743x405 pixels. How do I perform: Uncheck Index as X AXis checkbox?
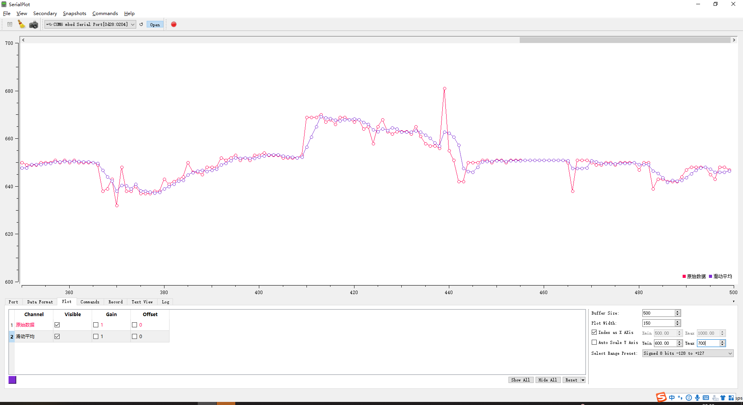[x=594, y=332]
